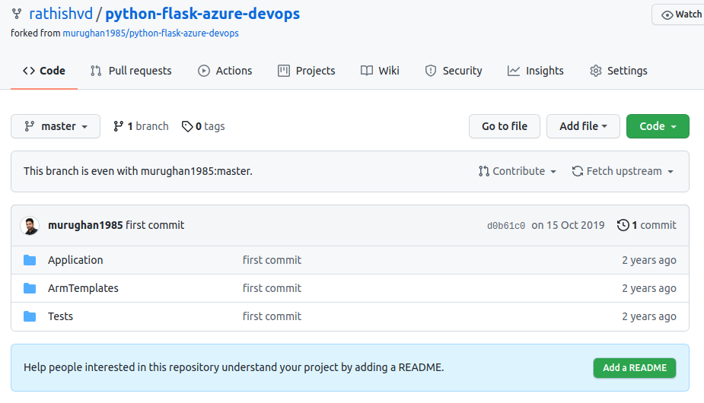Open first commit message in Tests row
Viewport: 704px width, 403px height.
[272, 316]
